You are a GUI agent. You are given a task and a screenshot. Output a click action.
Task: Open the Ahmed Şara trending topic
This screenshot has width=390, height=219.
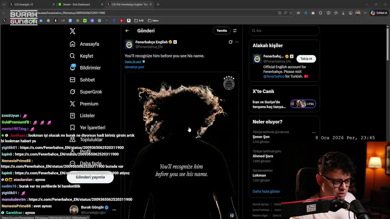[263, 156]
